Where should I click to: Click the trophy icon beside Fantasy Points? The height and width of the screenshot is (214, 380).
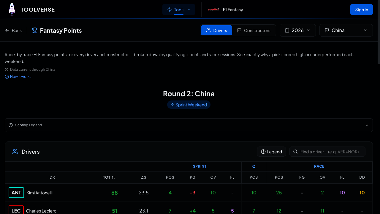point(35,30)
